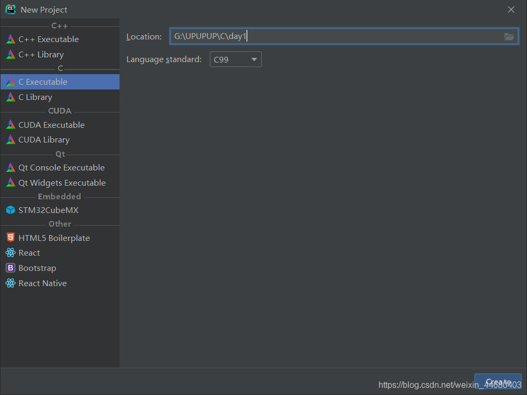Select the C++ Executable project type
Viewport: 527px width, 395px height.
pyautogui.click(x=48, y=39)
